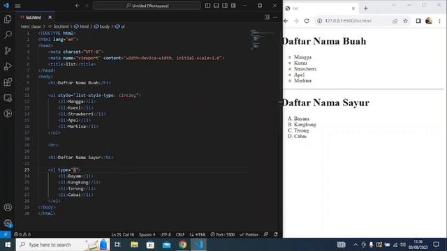Close the list.html editor tab
This screenshot has width=447, height=251.
50,17
